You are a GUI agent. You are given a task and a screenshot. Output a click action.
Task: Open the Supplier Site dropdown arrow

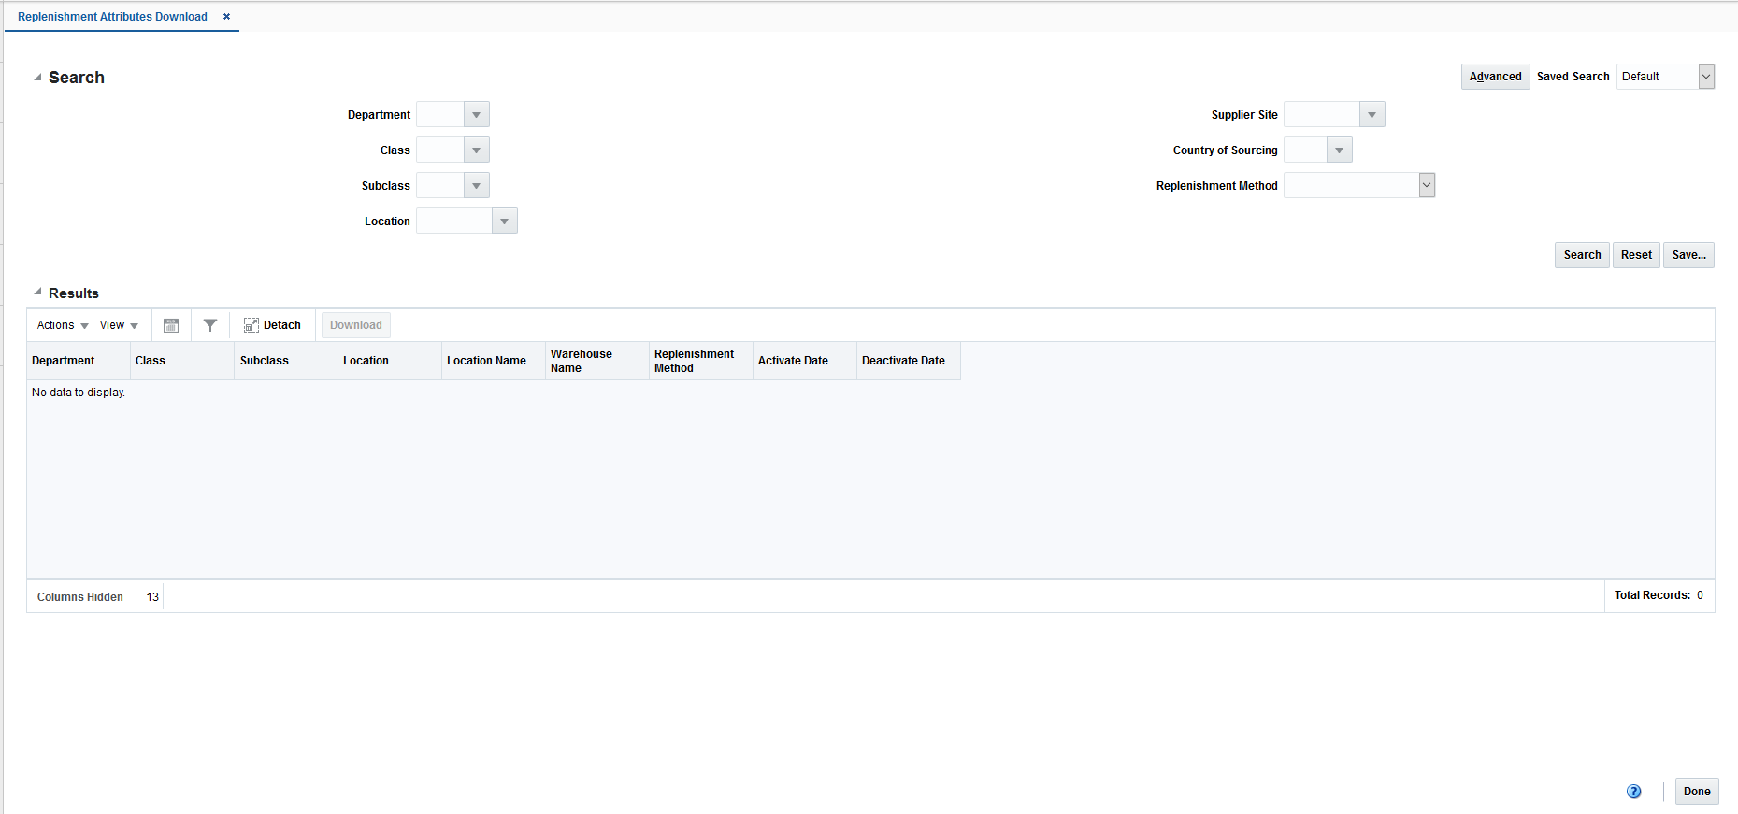[1372, 115]
